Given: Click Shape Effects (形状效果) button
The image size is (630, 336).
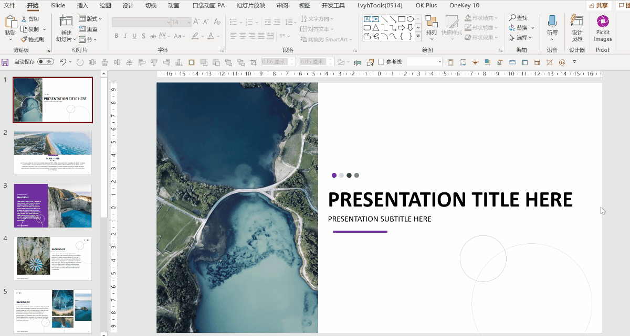Looking at the screenshot, I should [482, 38].
